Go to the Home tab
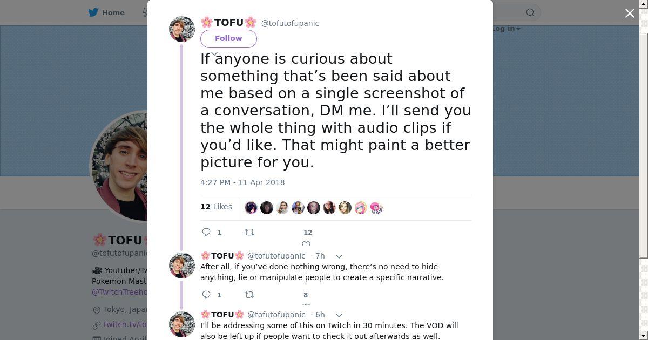This screenshot has height=340, width=648. pyautogui.click(x=113, y=12)
